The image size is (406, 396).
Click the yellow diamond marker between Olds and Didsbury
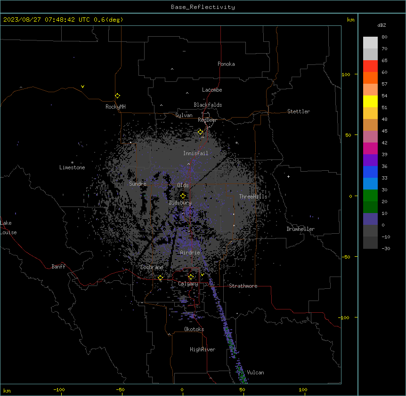[x=183, y=196]
